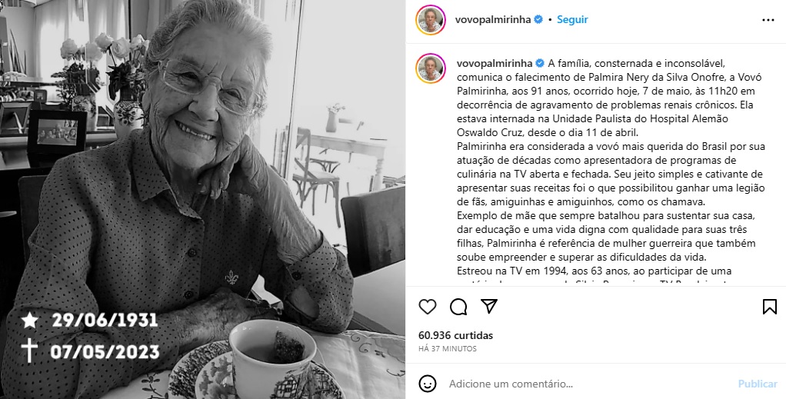Screen dimensions: 786x399
Task: Save post with bookmark icon
Action: click(x=769, y=307)
